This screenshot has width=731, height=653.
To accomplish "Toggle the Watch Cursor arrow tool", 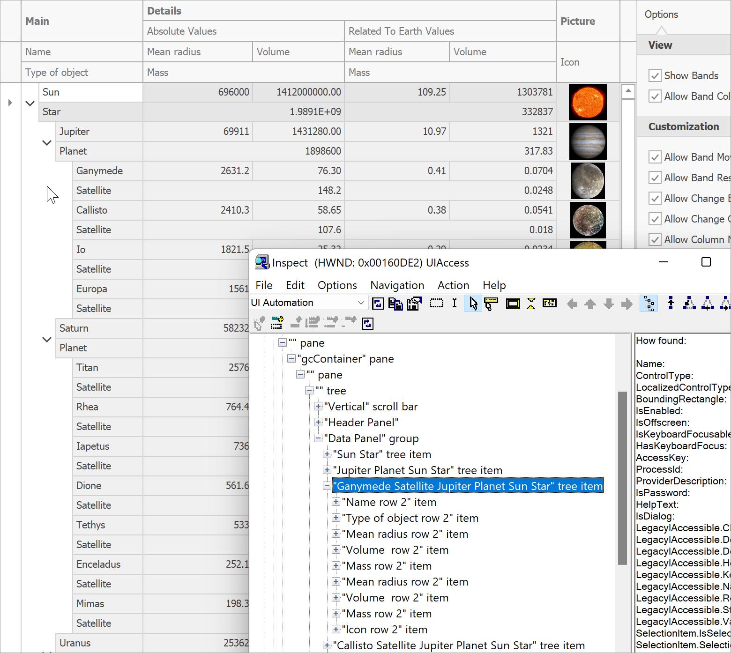I will pos(473,304).
